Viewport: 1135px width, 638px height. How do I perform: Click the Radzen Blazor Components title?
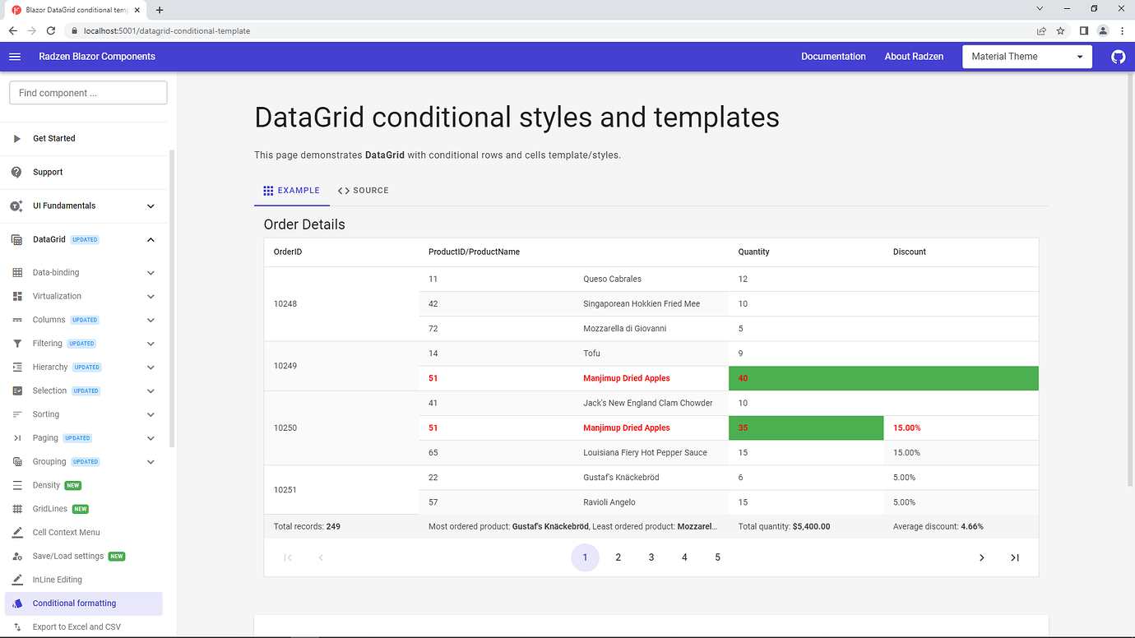97,57
